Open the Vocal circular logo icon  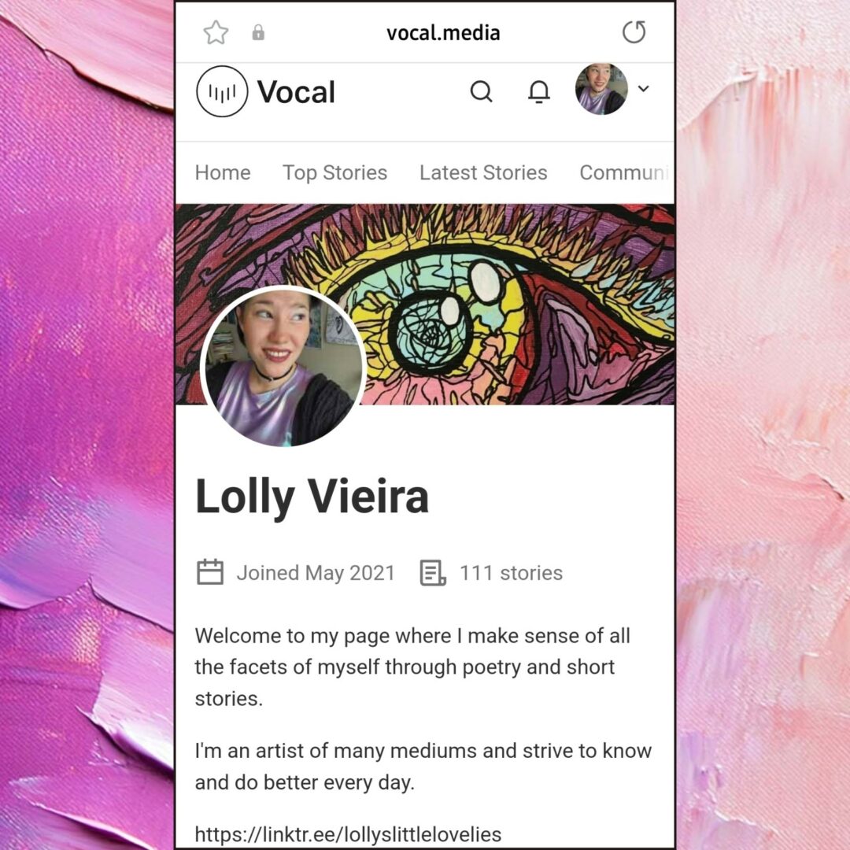[222, 91]
